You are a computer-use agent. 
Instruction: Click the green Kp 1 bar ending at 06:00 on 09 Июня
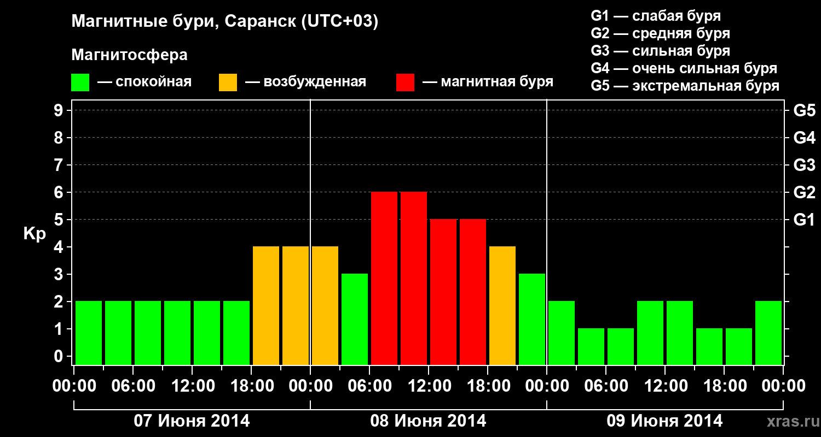(591, 347)
